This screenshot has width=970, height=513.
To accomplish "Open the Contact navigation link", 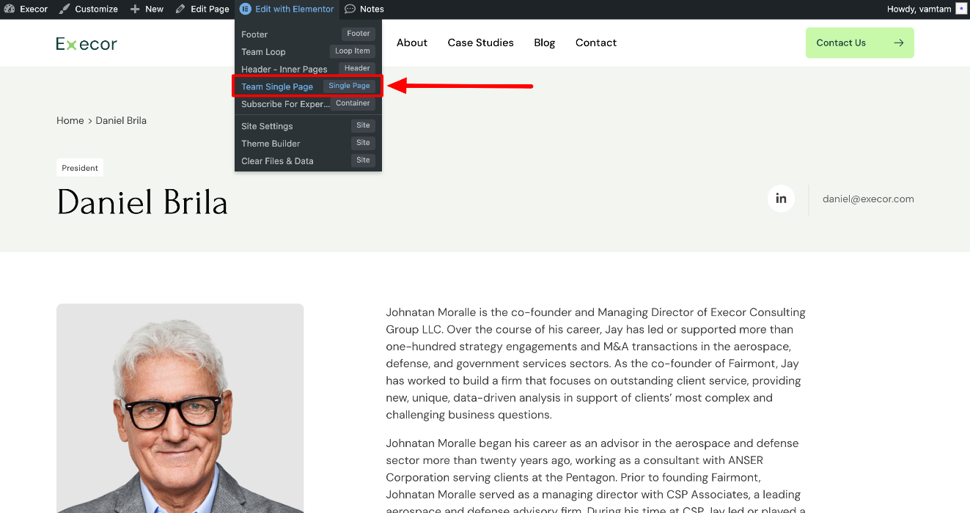I will tap(596, 43).
